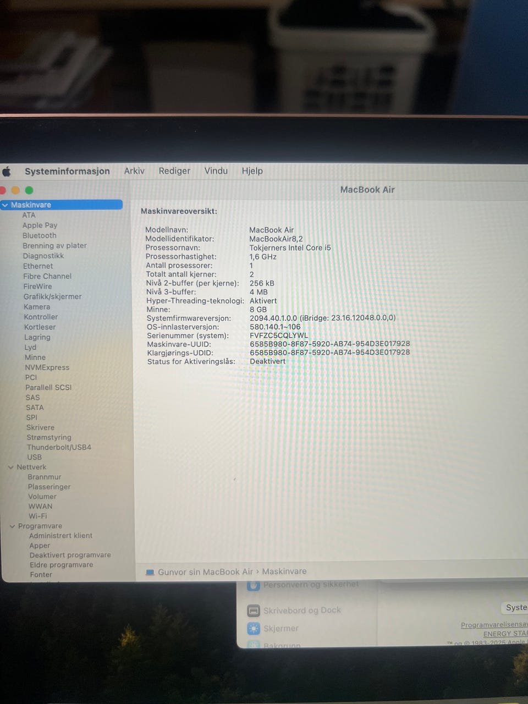Select Diagnostikk in the sidebar
This screenshot has height=704, width=528.
(43, 256)
